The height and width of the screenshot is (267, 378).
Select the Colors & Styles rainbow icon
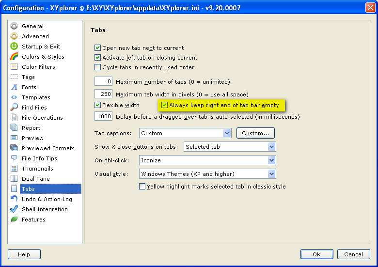click(x=14, y=57)
